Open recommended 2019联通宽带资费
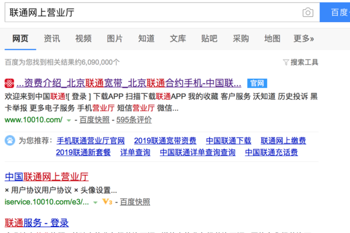Viewport: 350px width, 233px height. [x=165, y=141]
